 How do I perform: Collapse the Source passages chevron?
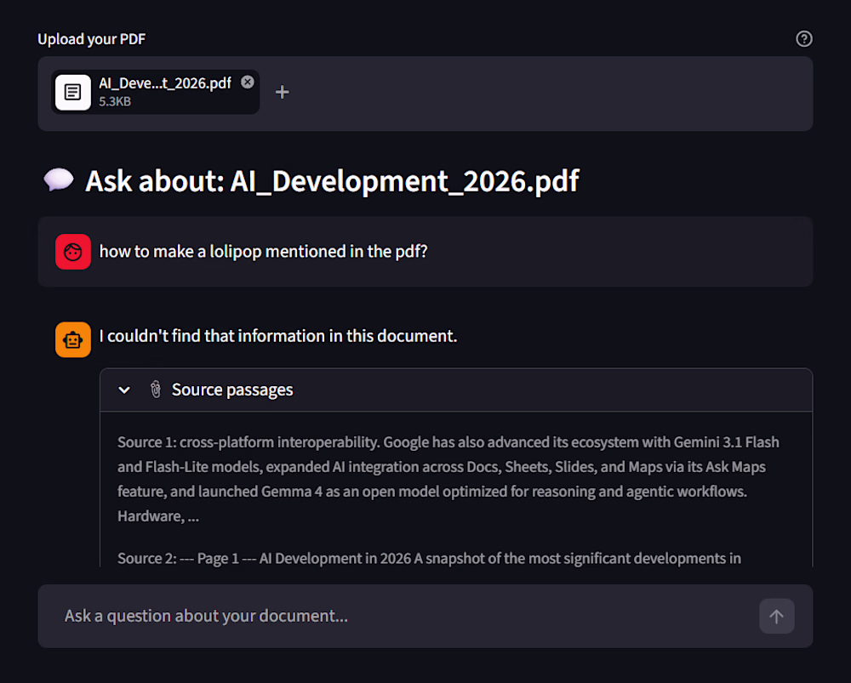(124, 390)
